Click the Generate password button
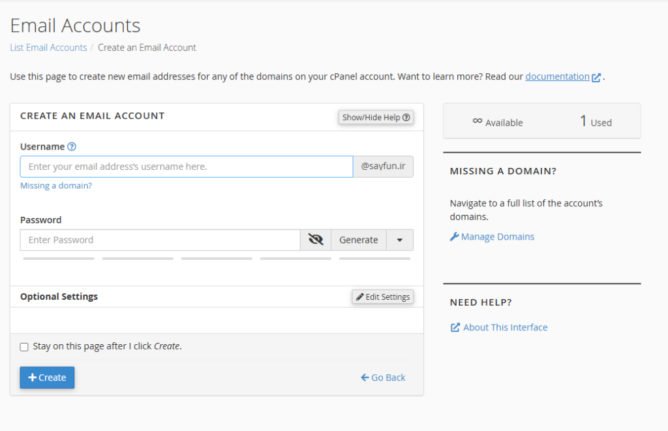The height and width of the screenshot is (431, 668). (x=359, y=240)
